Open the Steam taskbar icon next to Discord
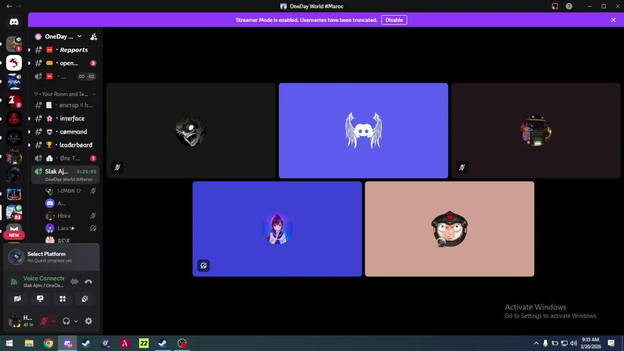 click(86, 343)
